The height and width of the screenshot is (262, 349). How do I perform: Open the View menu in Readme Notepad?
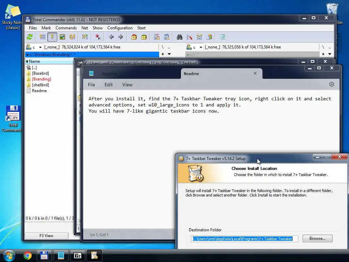click(127, 85)
